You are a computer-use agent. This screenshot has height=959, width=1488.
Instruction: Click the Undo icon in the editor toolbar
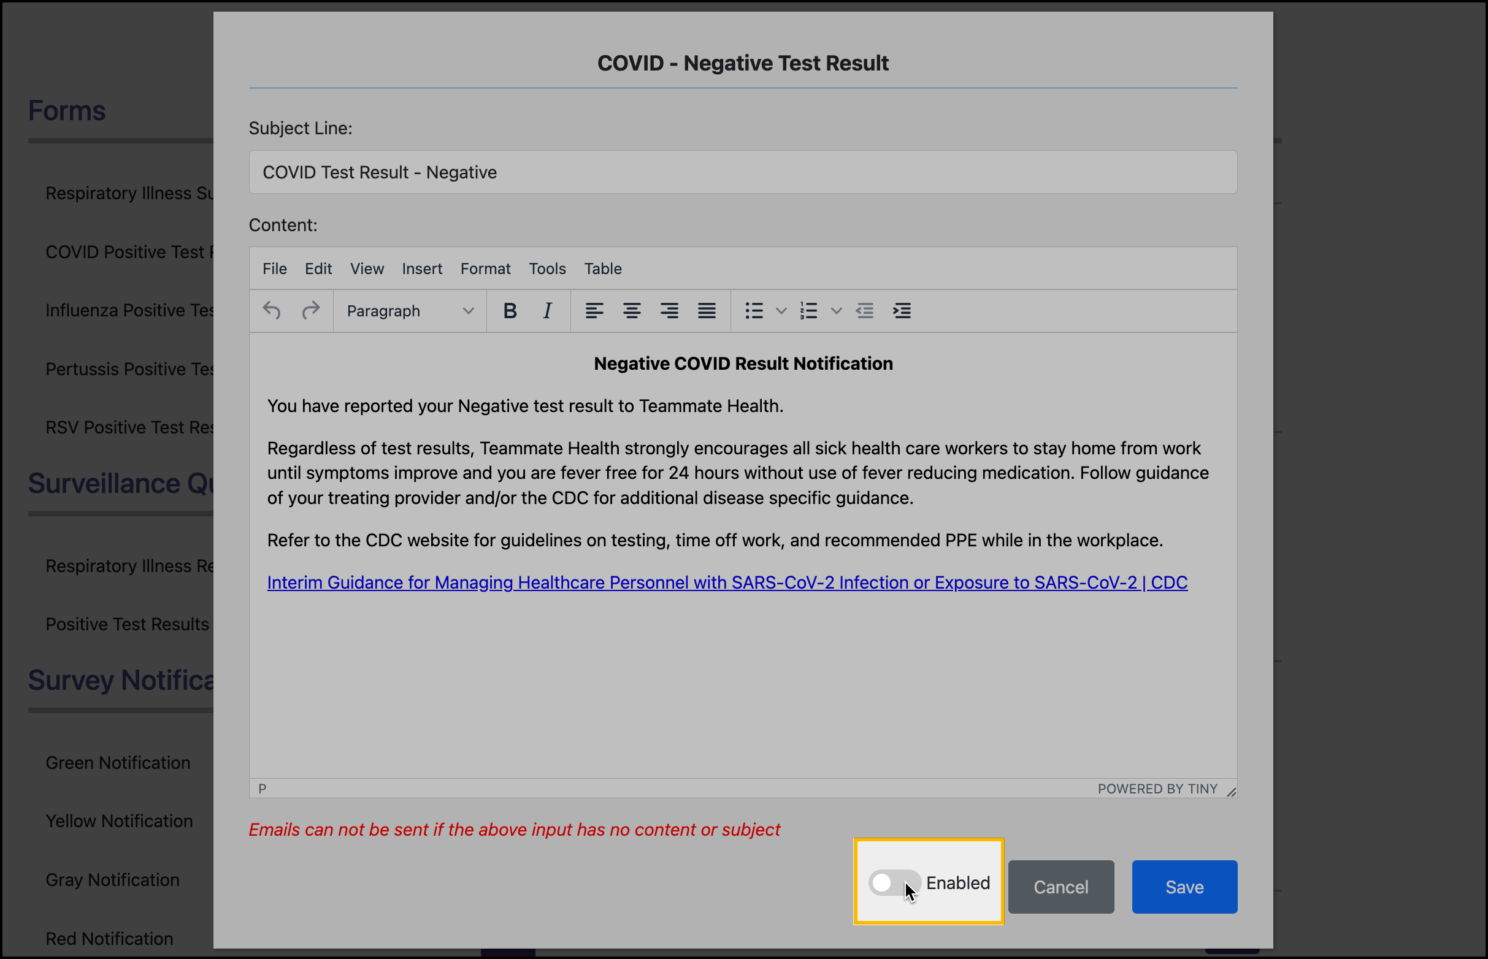271,311
